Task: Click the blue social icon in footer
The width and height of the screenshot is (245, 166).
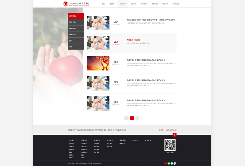Action: (x=172, y=163)
